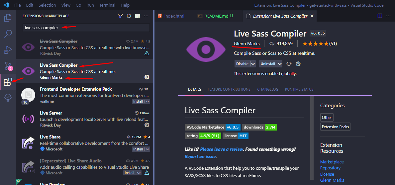Open the Search view in activity bar
The width and height of the screenshot is (395, 185).
point(8,34)
